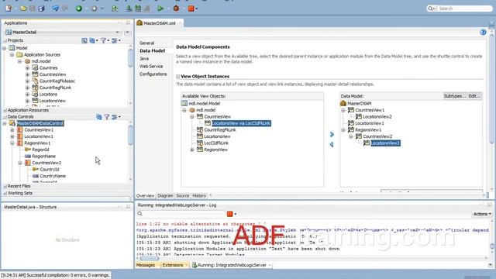Image resolution: width=496 pixels, height=279 pixels.
Task: Select LocationsView3 in Data Model
Action: [x=385, y=143]
